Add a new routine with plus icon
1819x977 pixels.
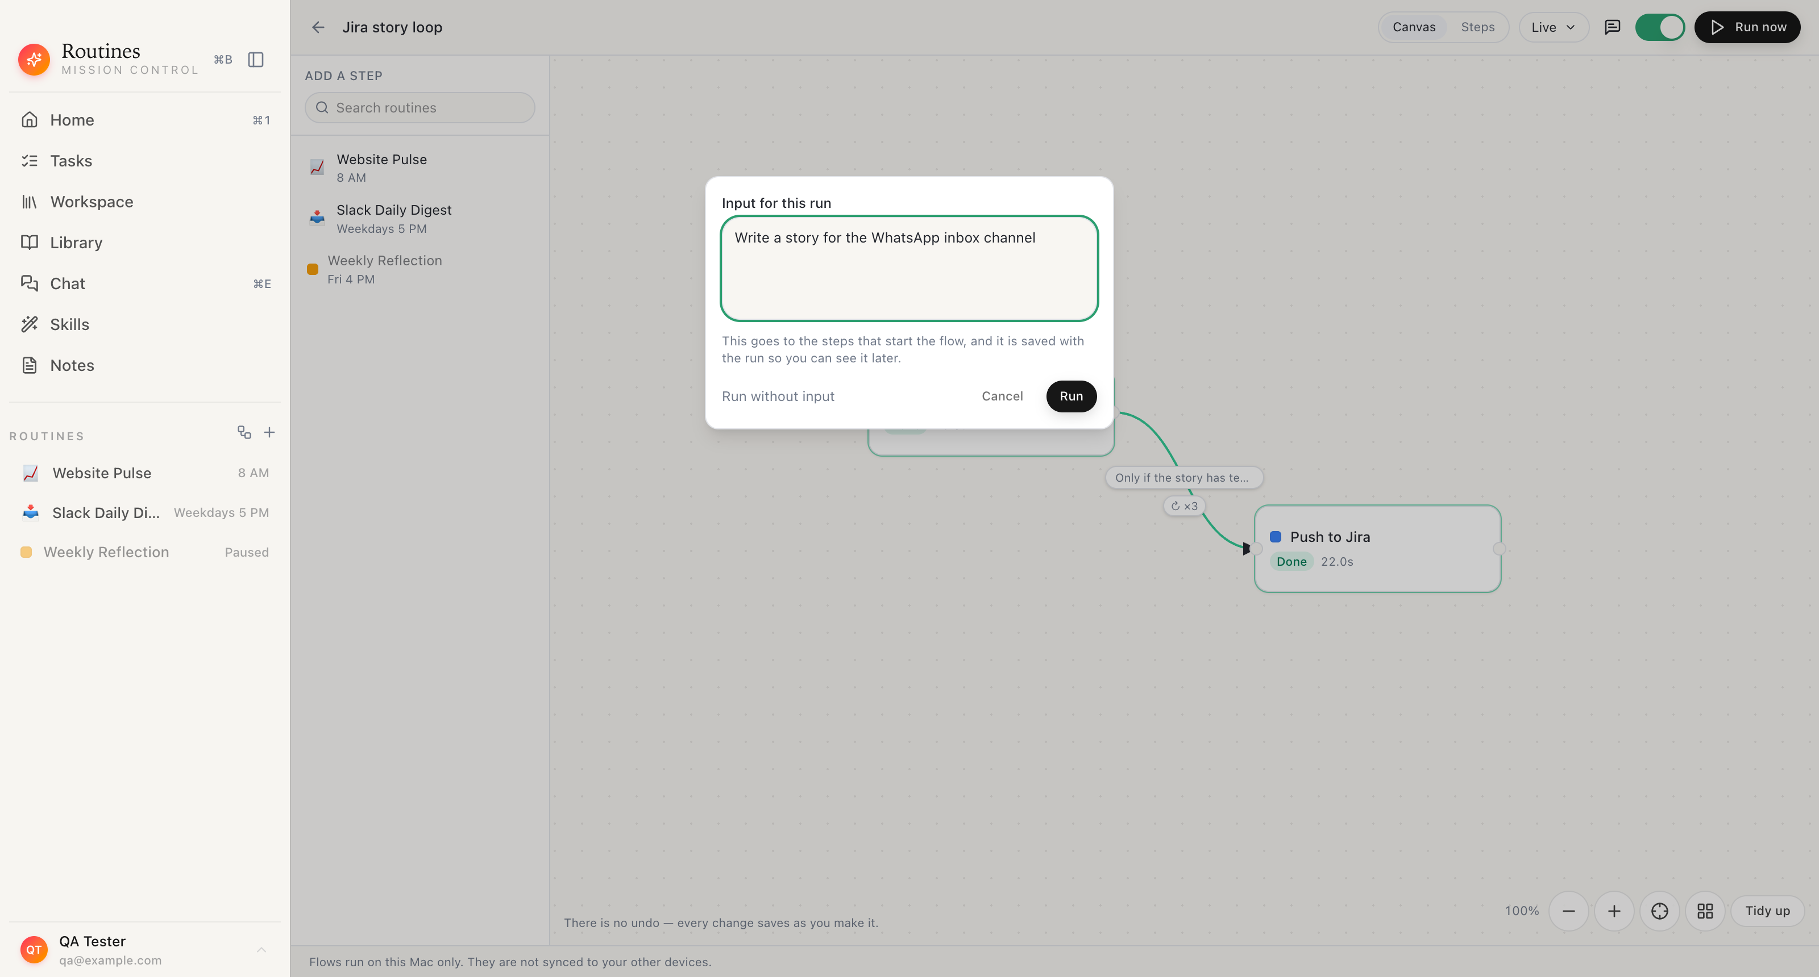click(x=269, y=432)
